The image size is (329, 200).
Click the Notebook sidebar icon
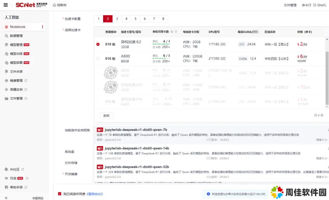pos(6,27)
